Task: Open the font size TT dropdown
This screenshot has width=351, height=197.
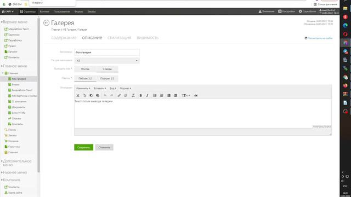Action: (185, 96)
